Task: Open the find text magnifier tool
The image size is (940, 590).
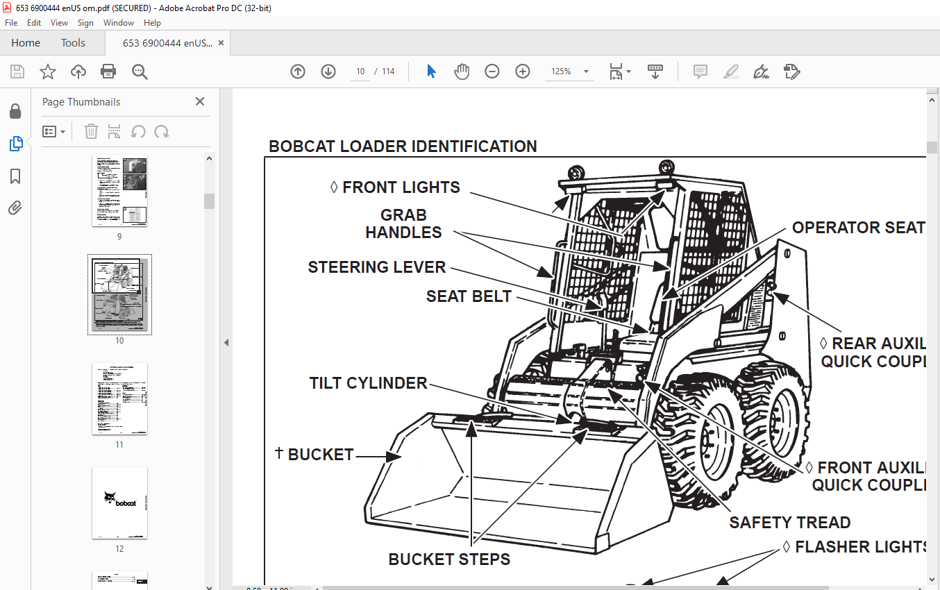Action: coord(140,71)
